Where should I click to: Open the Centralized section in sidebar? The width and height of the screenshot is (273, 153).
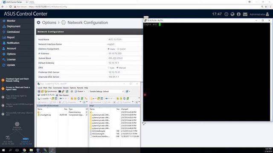pos(13,32)
